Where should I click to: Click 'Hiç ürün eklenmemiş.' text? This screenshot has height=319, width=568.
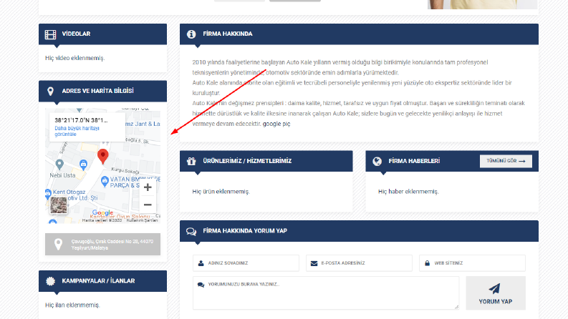pos(221,191)
